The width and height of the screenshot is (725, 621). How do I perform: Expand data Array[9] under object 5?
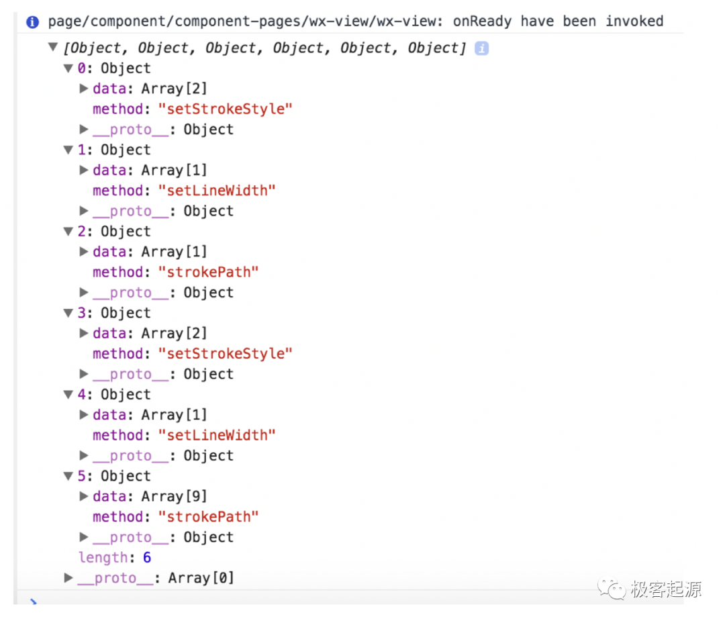[x=84, y=496]
